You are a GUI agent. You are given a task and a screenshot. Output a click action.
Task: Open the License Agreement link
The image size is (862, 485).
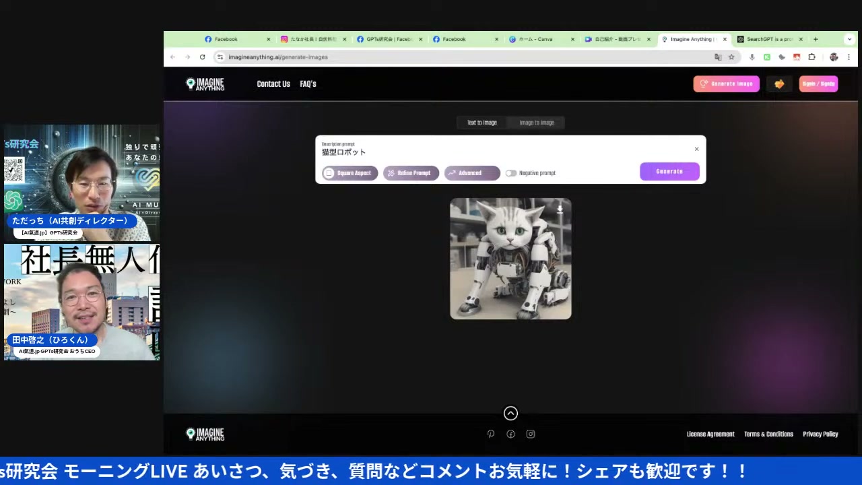pyautogui.click(x=710, y=434)
